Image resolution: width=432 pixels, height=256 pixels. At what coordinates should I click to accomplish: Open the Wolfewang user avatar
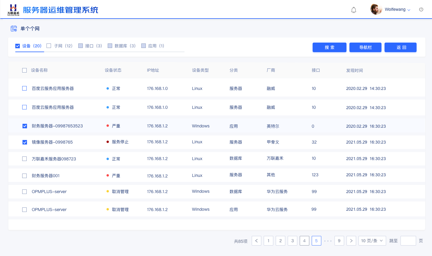click(376, 9)
